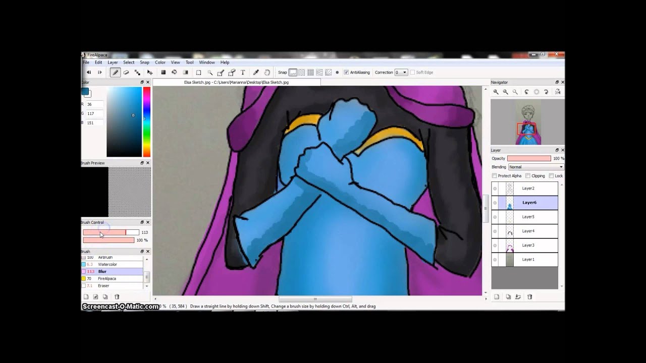Select the Select Pen tool
The width and height of the screenshot is (646, 363).
(221, 72)
